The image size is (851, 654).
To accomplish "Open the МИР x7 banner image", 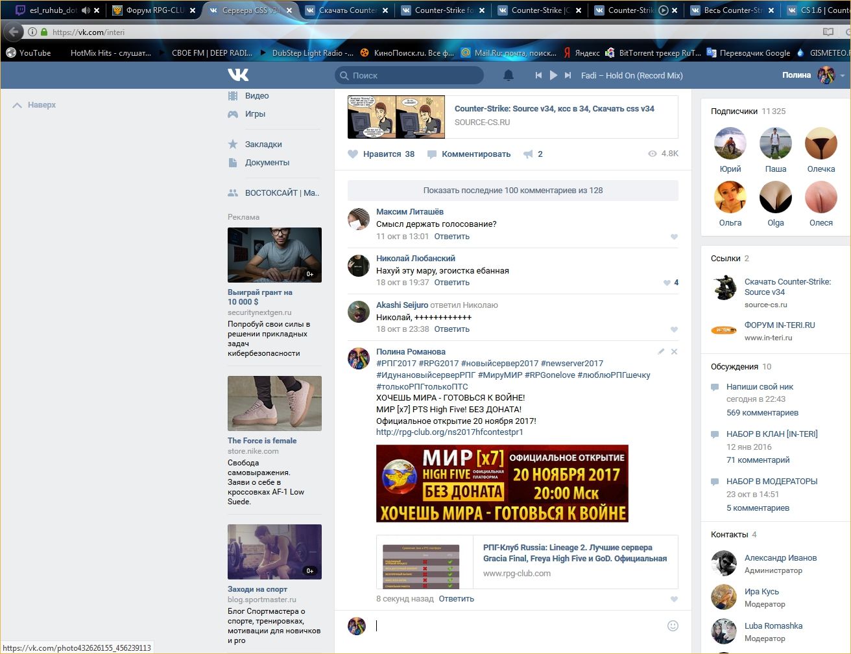I will click(502, 483).
